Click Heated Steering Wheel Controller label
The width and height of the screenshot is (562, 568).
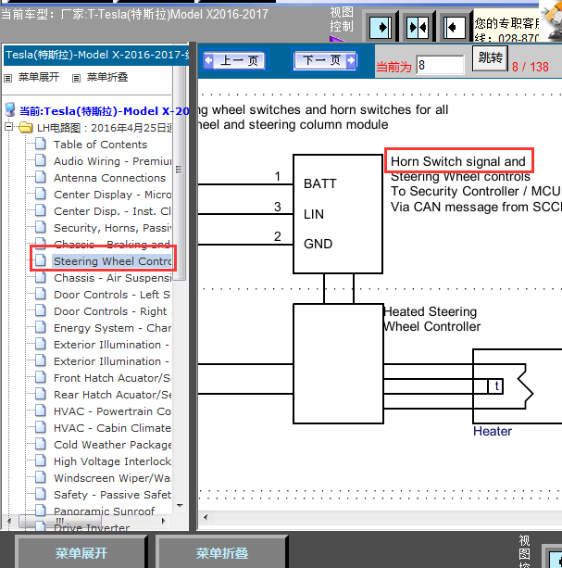pyautogui.click(x=431, y=319)
